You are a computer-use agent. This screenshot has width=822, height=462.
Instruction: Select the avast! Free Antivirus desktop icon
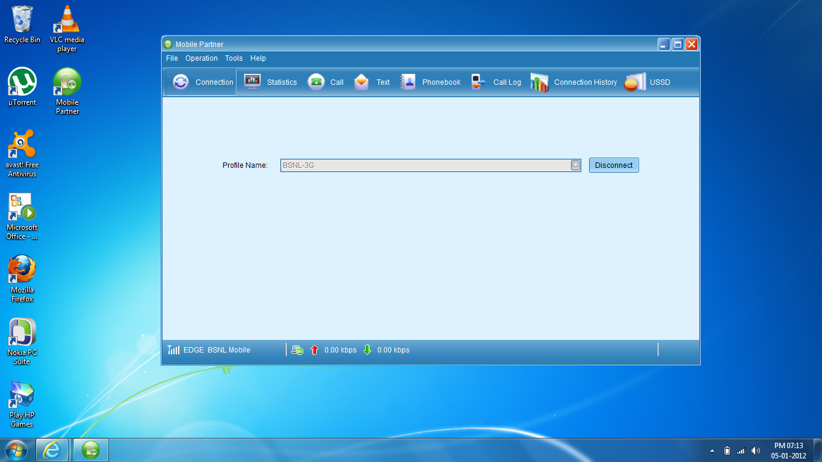click(x=22, y=153)
